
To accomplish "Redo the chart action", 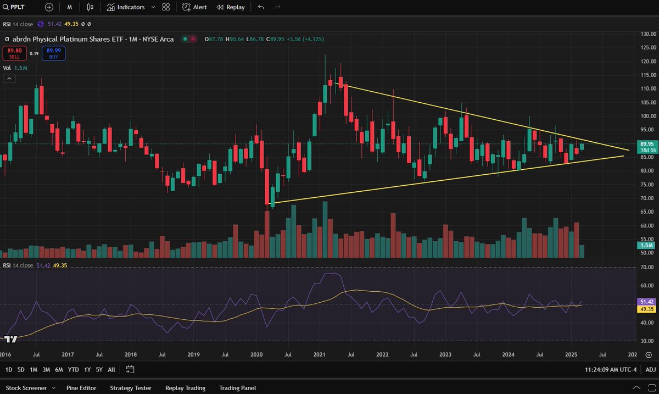I will [x=277, y=7].
